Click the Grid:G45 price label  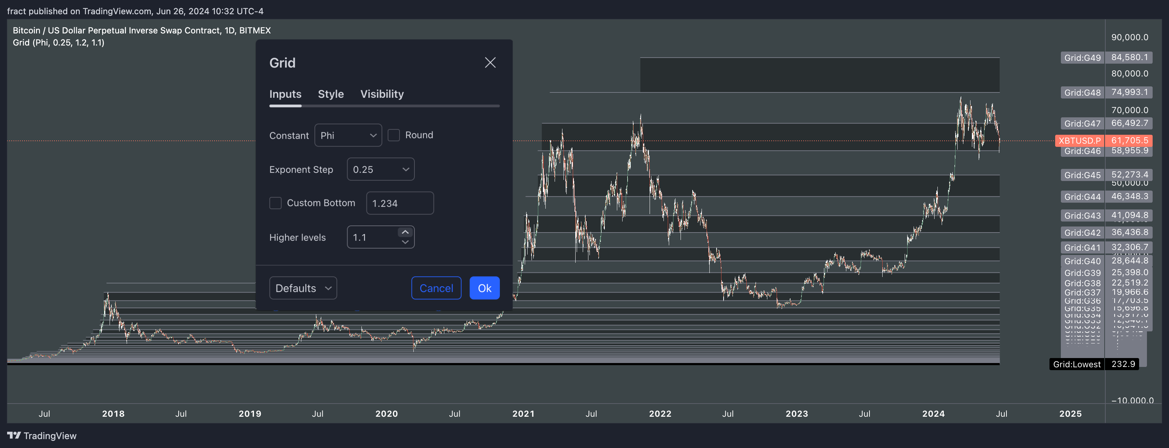1082,175
